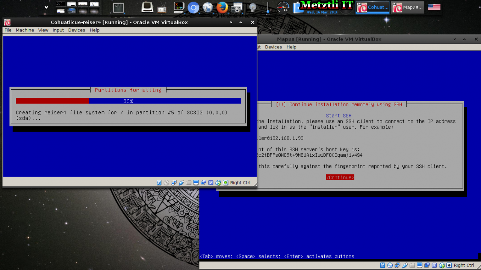The height and width of the screenshot is (270, 481).
Task: Click video capture icon in Cohuatlicue status bar
Action: [x=203, y=183]
